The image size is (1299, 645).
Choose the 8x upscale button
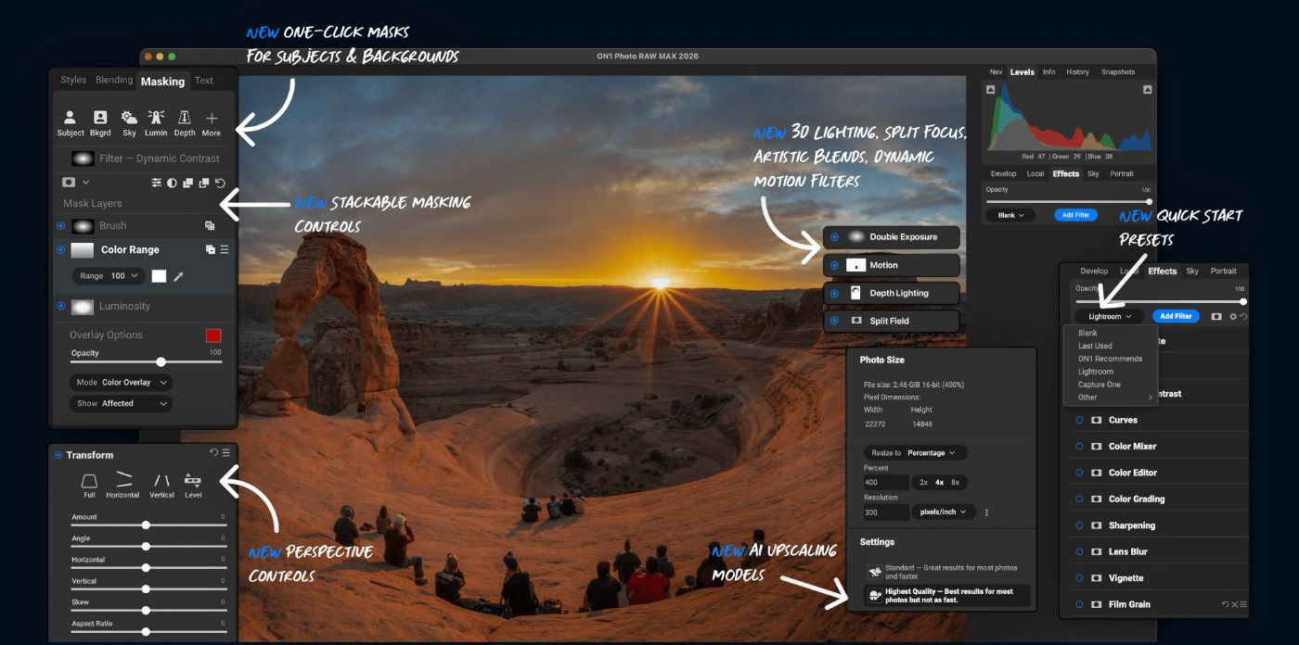(956, 483)
